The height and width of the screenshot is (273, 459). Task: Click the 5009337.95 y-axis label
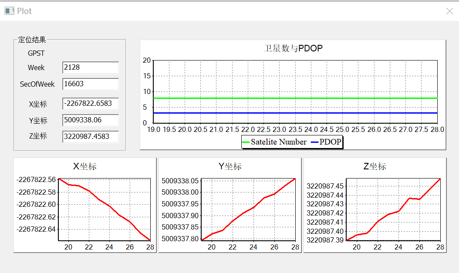(x=180, y=204)
